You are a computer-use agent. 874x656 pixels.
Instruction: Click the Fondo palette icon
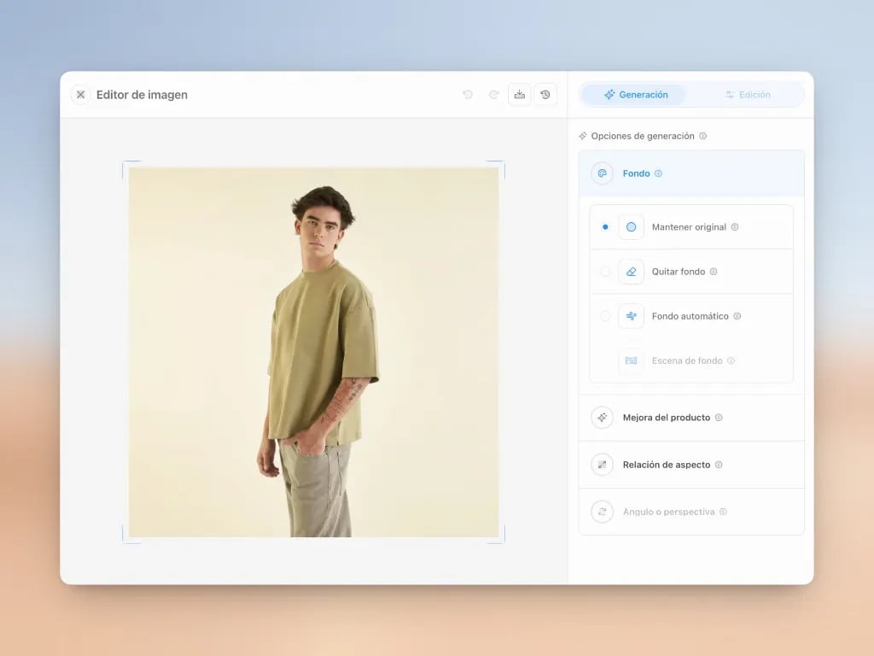602,173
